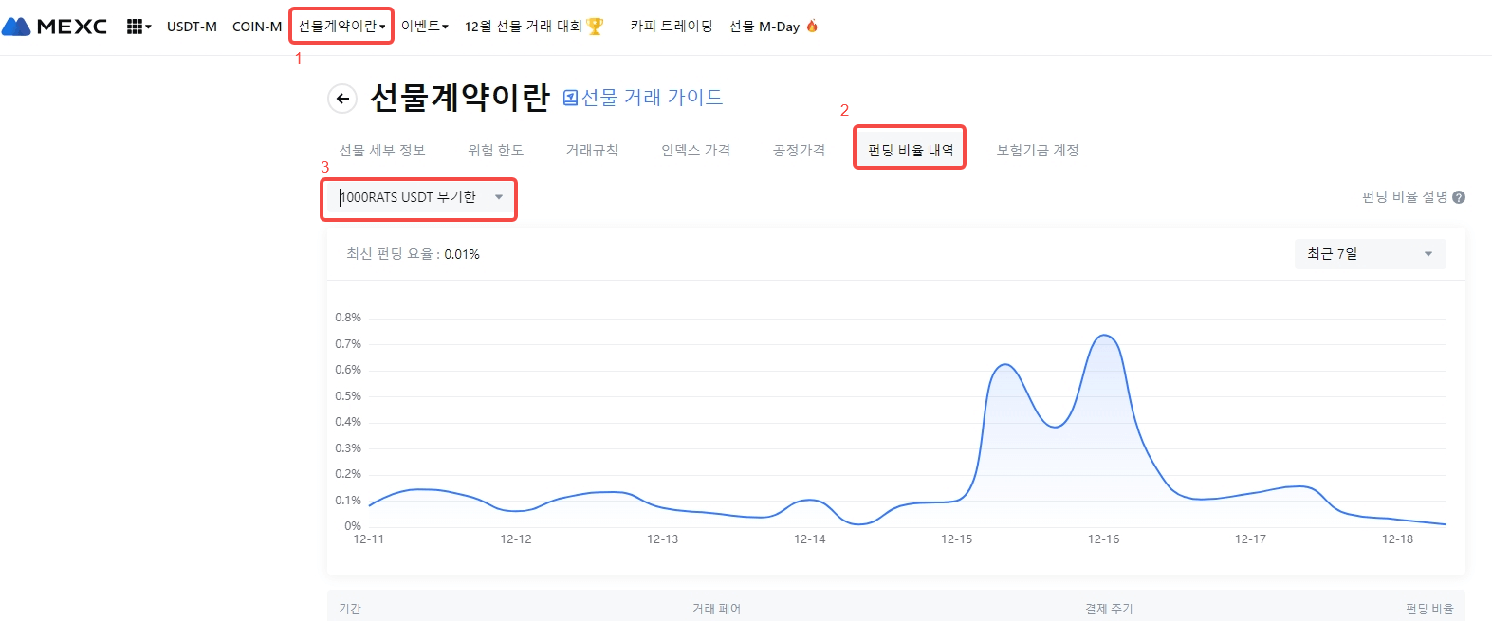Click the flame icon beside 선물 M-Day
1492x621 pixels.
click(812, 27)
